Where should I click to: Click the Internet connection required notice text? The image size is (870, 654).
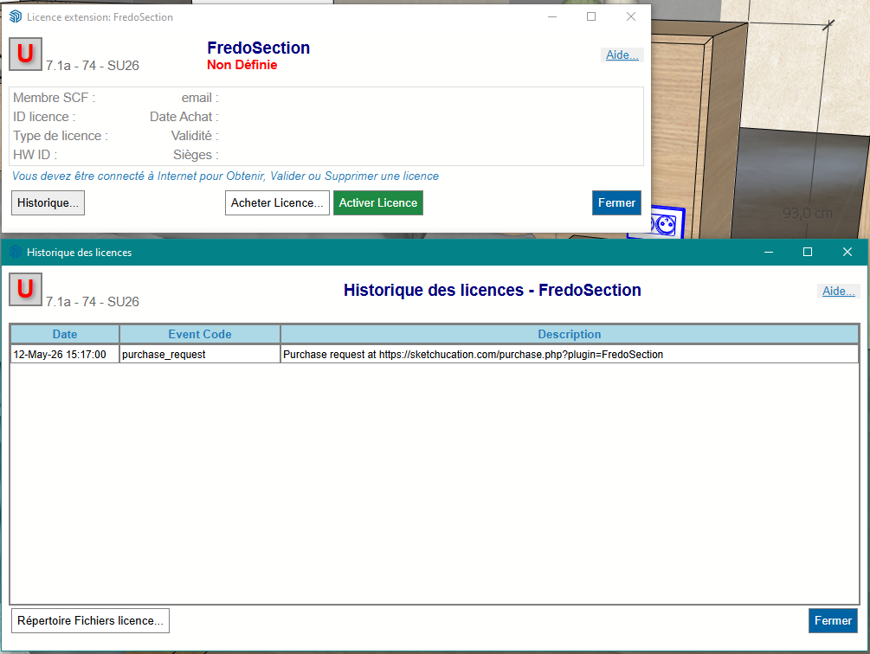coord(225,176)
